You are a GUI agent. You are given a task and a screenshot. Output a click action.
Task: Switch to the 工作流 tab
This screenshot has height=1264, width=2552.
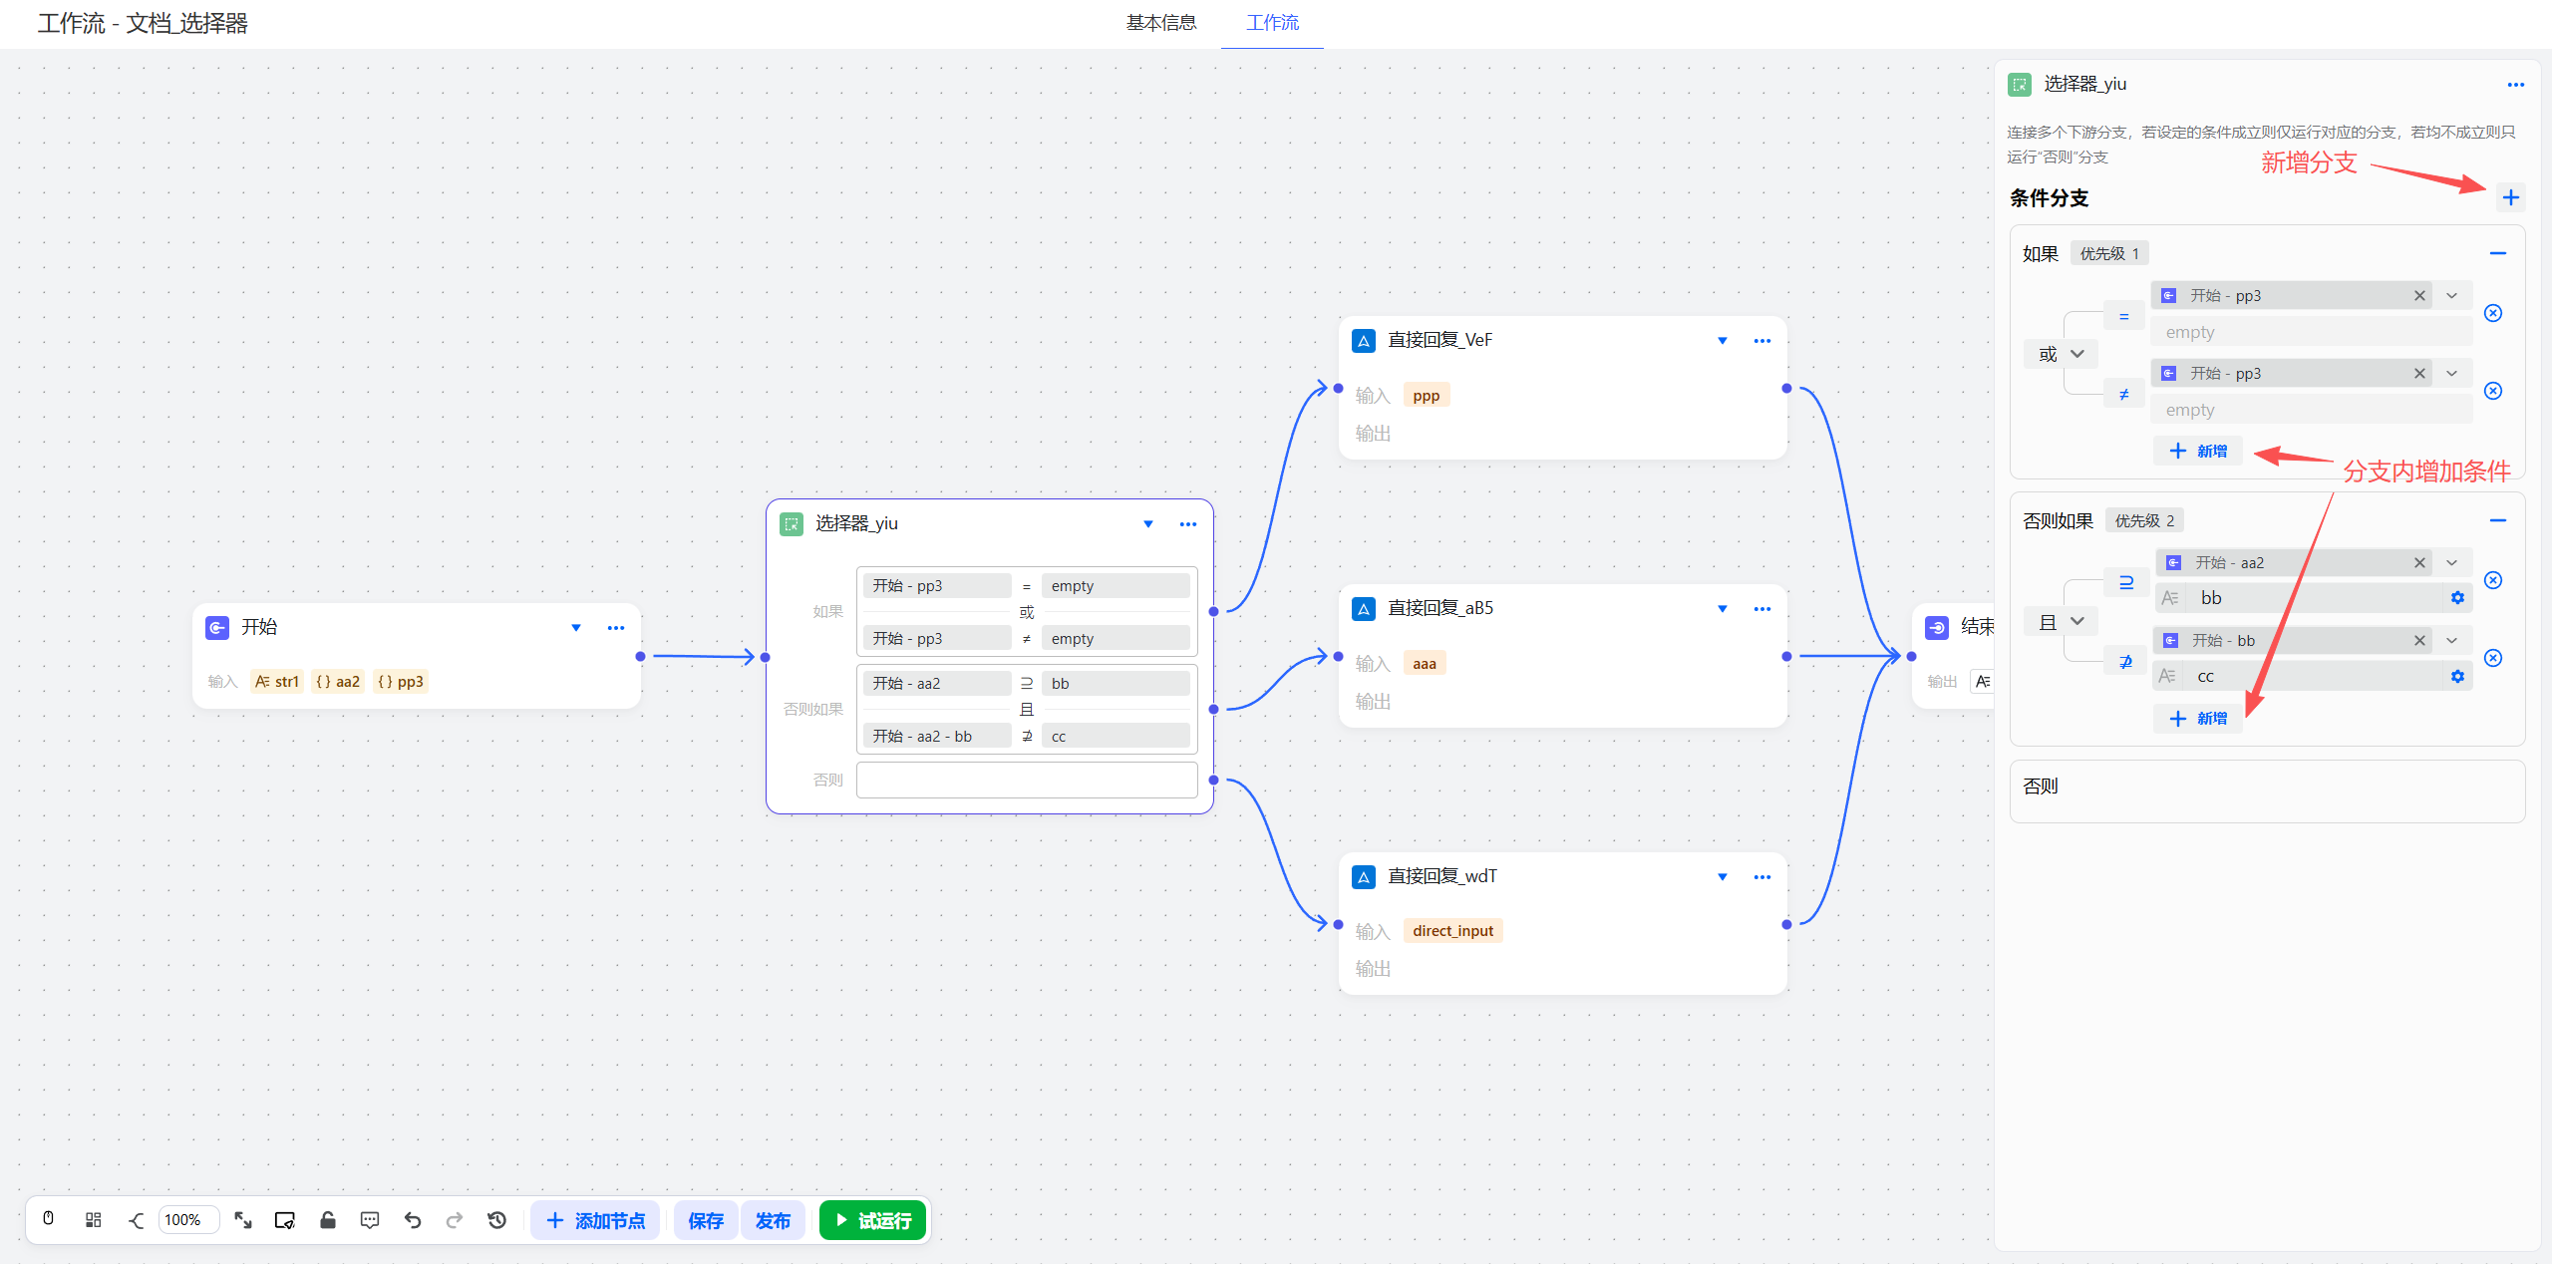[1271, 23]
